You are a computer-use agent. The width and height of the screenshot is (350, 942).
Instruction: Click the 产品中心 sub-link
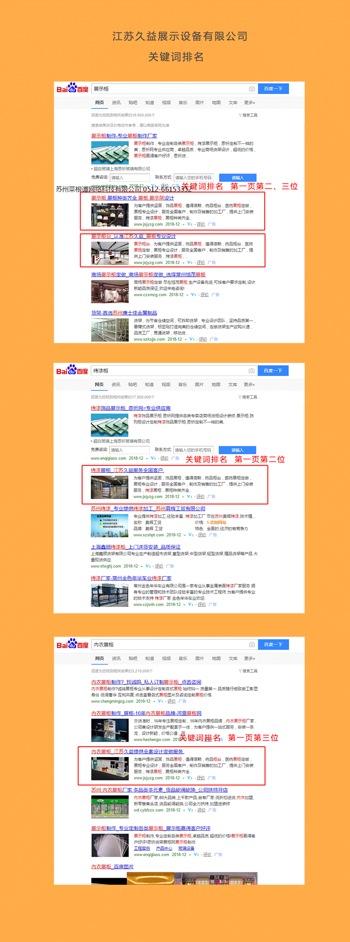tap(164, 849)
